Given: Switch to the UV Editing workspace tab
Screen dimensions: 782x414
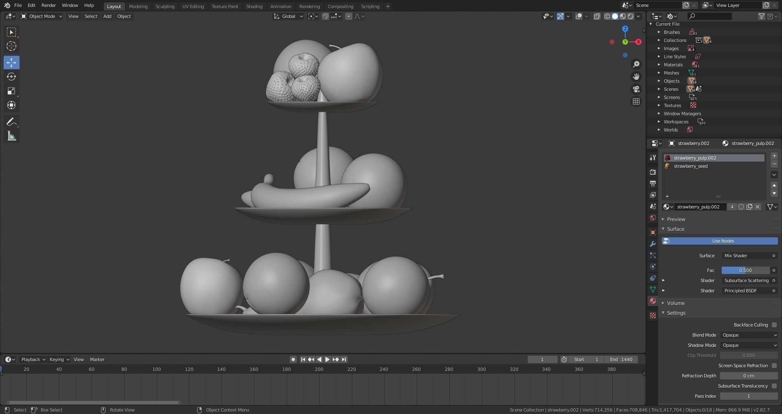Looking at the screenshot, I should (x=193, y=7).
